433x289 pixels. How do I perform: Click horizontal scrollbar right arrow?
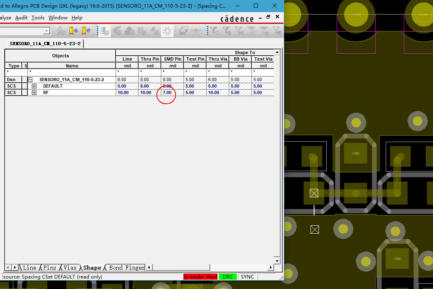point(270,267)
